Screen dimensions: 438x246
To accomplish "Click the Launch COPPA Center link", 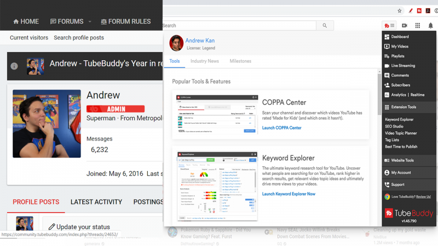I will [x=281, y=128].
